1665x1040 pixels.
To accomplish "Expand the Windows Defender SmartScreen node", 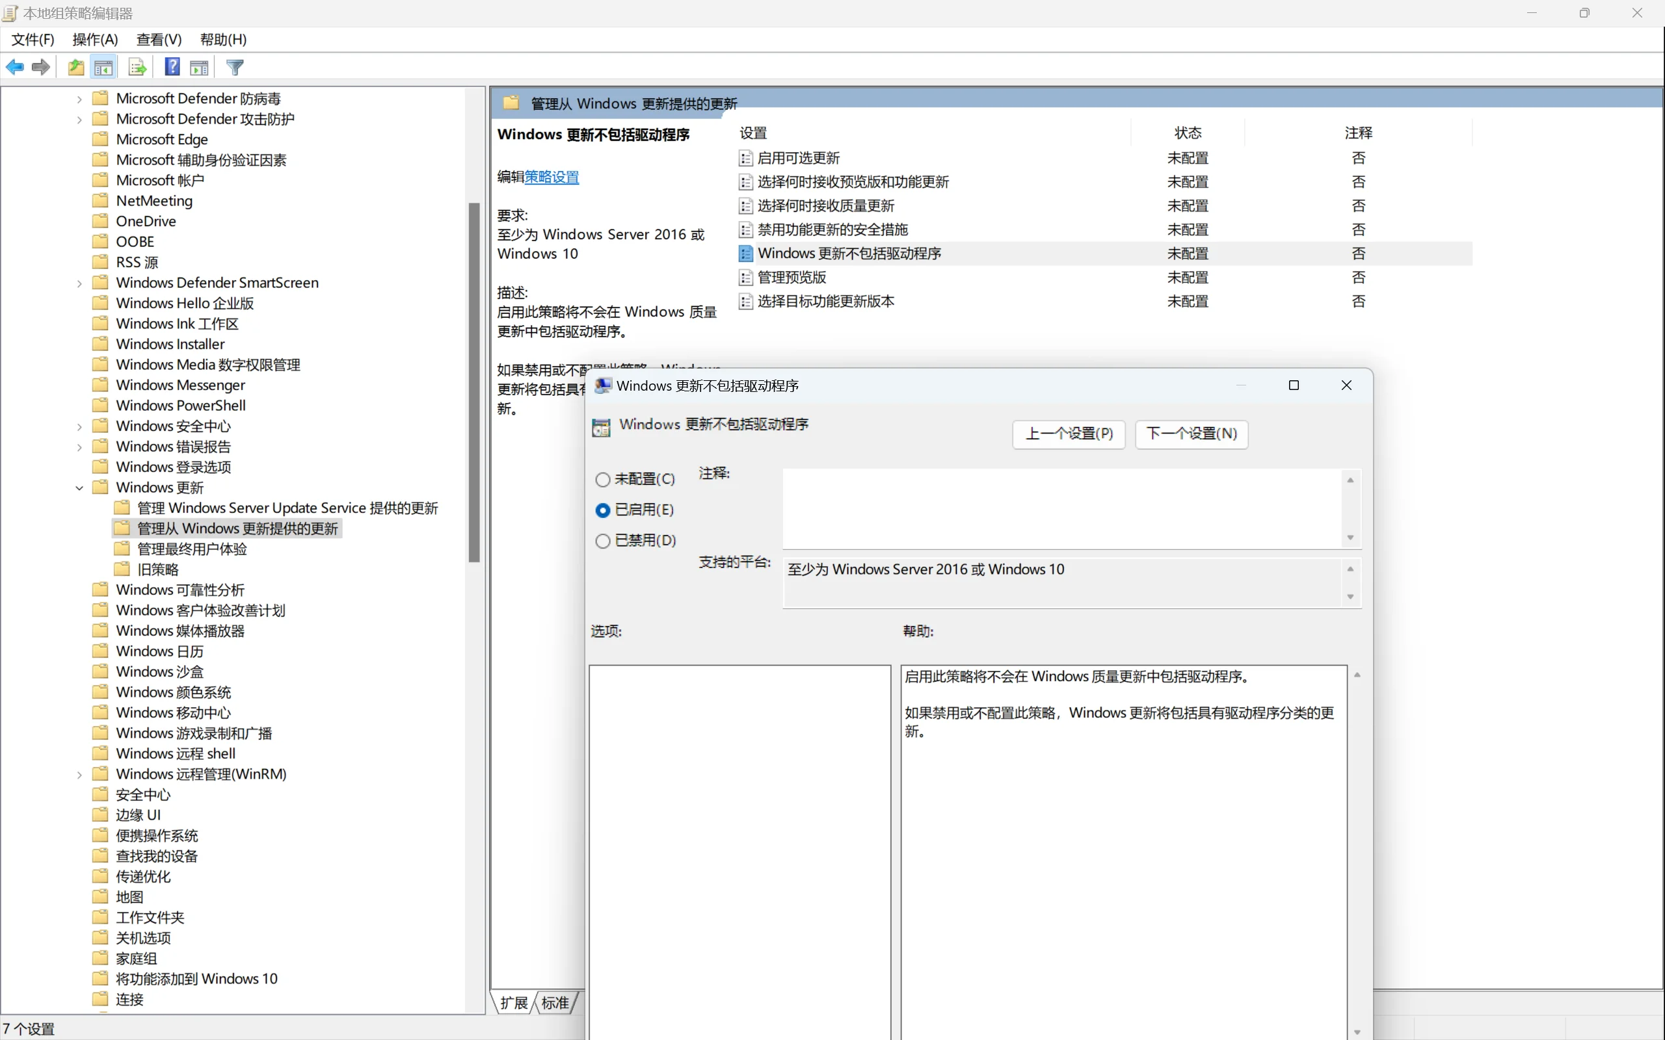I will pos(79,283).
